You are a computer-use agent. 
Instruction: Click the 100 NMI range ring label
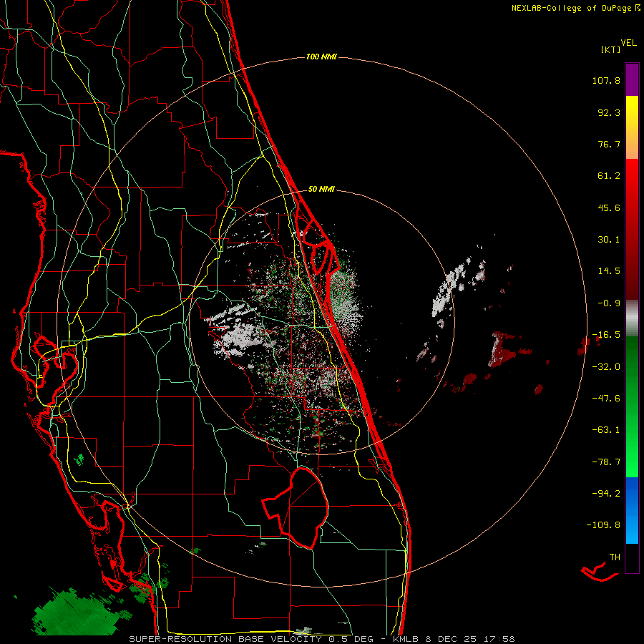click(321, 57)
